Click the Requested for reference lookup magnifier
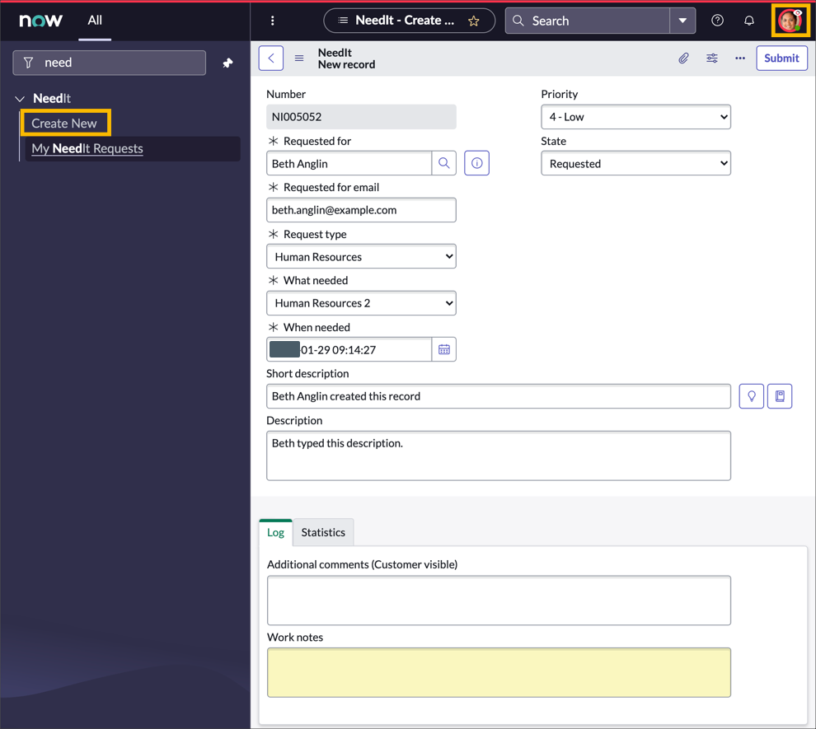This screenshot has width=816, height=729. [444, 162]
